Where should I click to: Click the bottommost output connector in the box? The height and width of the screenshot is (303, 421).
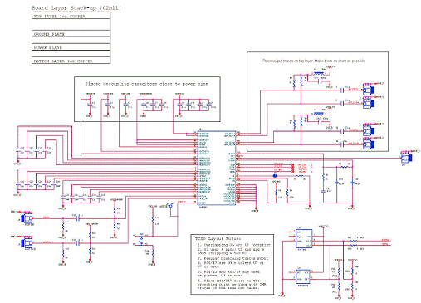(369, 144)
